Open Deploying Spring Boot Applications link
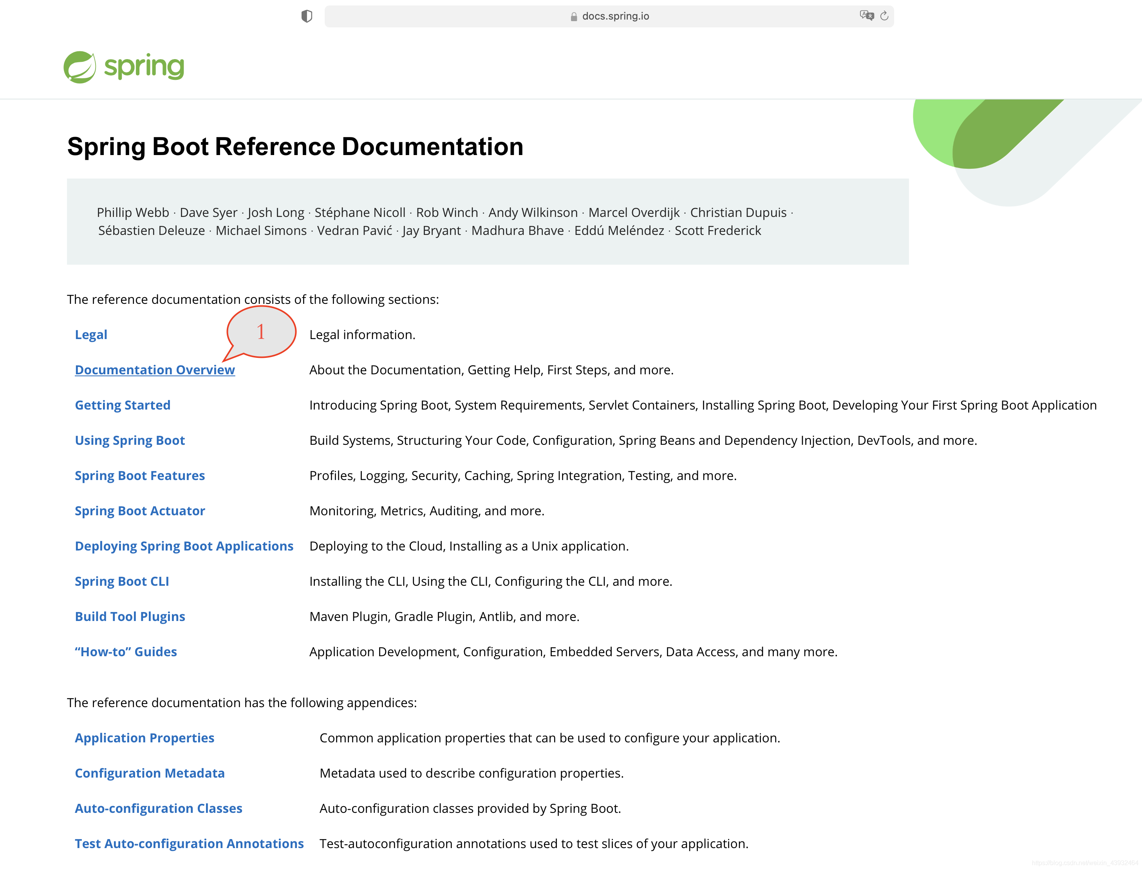This screenshot has height=870, width=1142. coord(184,546)
